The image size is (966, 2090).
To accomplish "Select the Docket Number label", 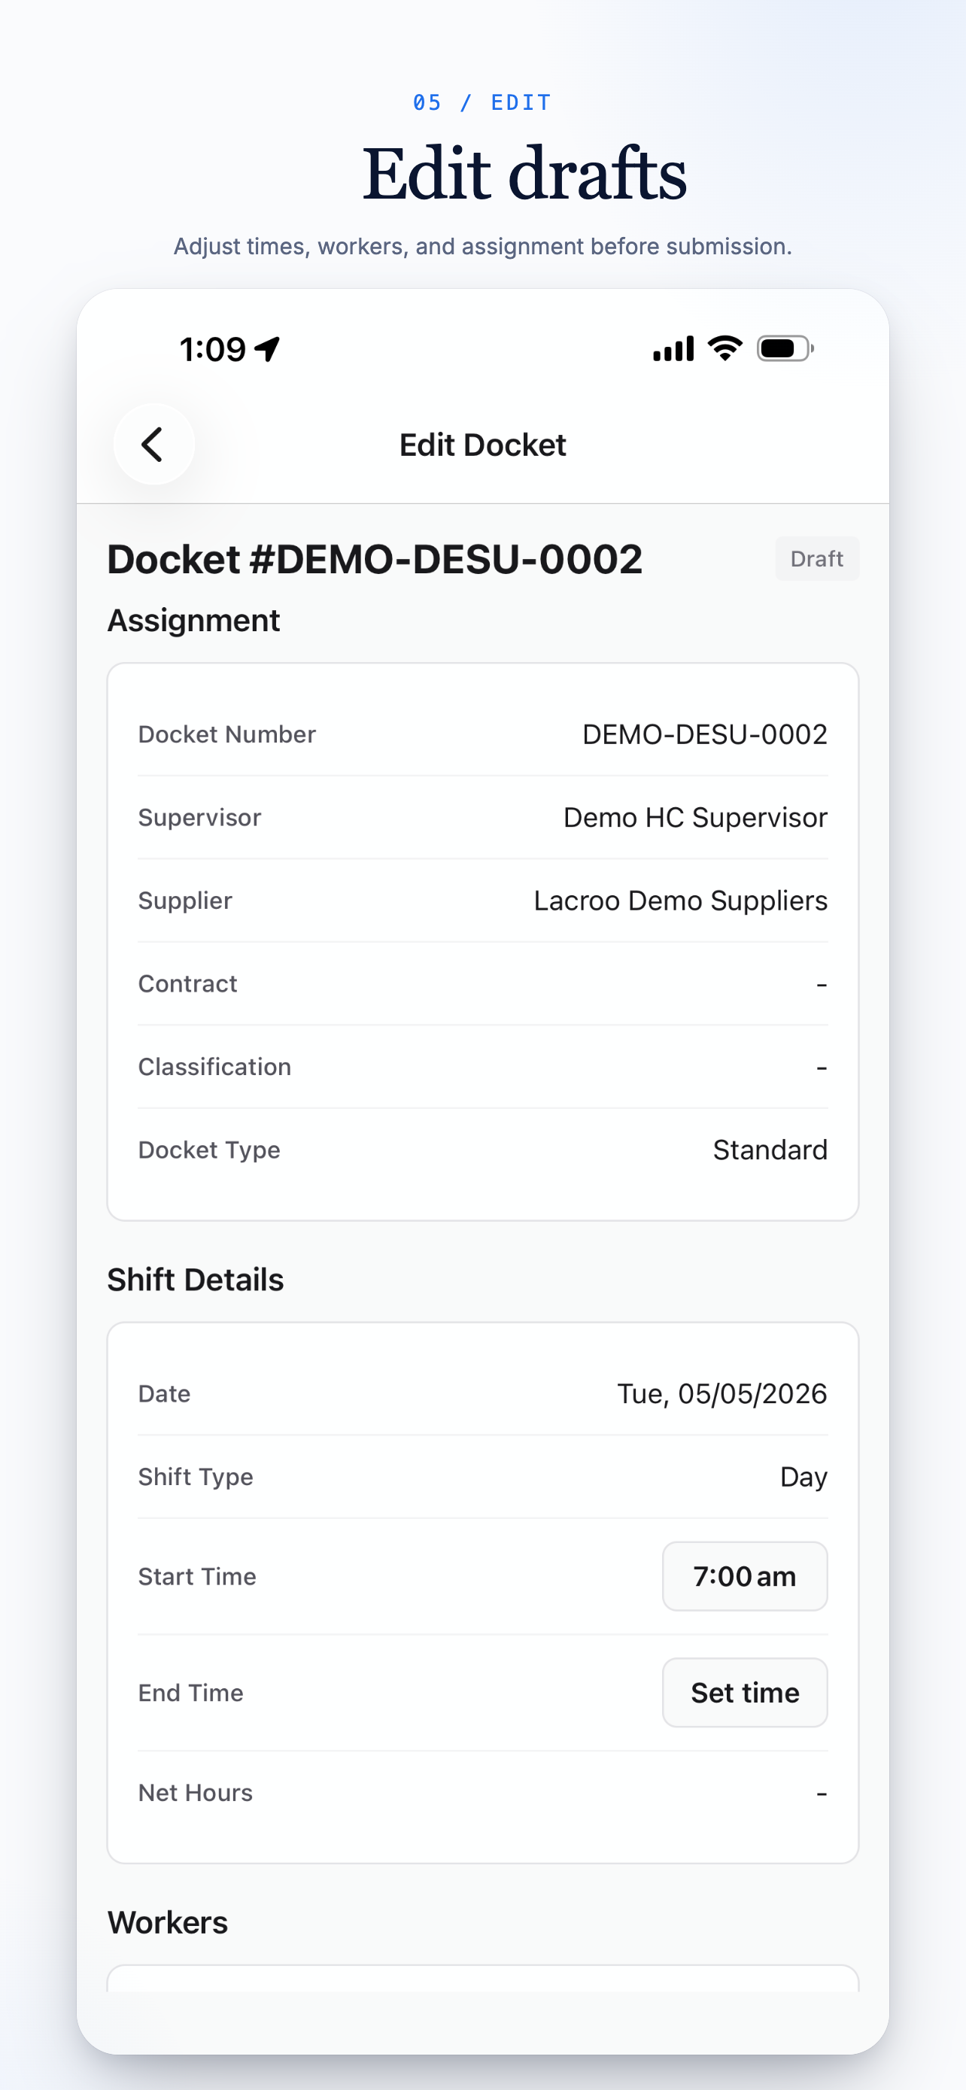I will [x=227, y=734].
